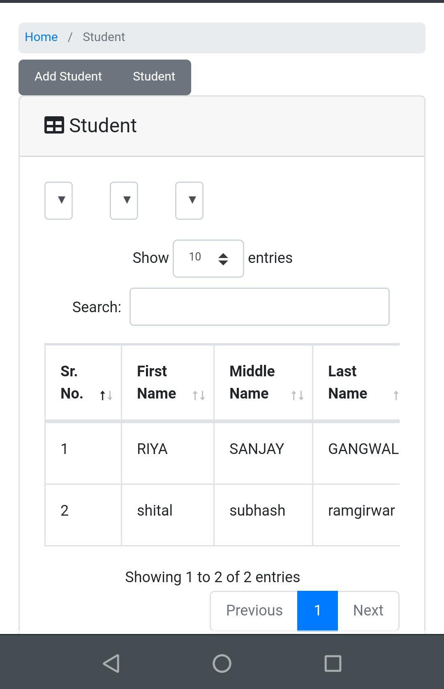Open the second filter dropdown
This screenshot has width=444, height=689.
(x=124, y=201)
